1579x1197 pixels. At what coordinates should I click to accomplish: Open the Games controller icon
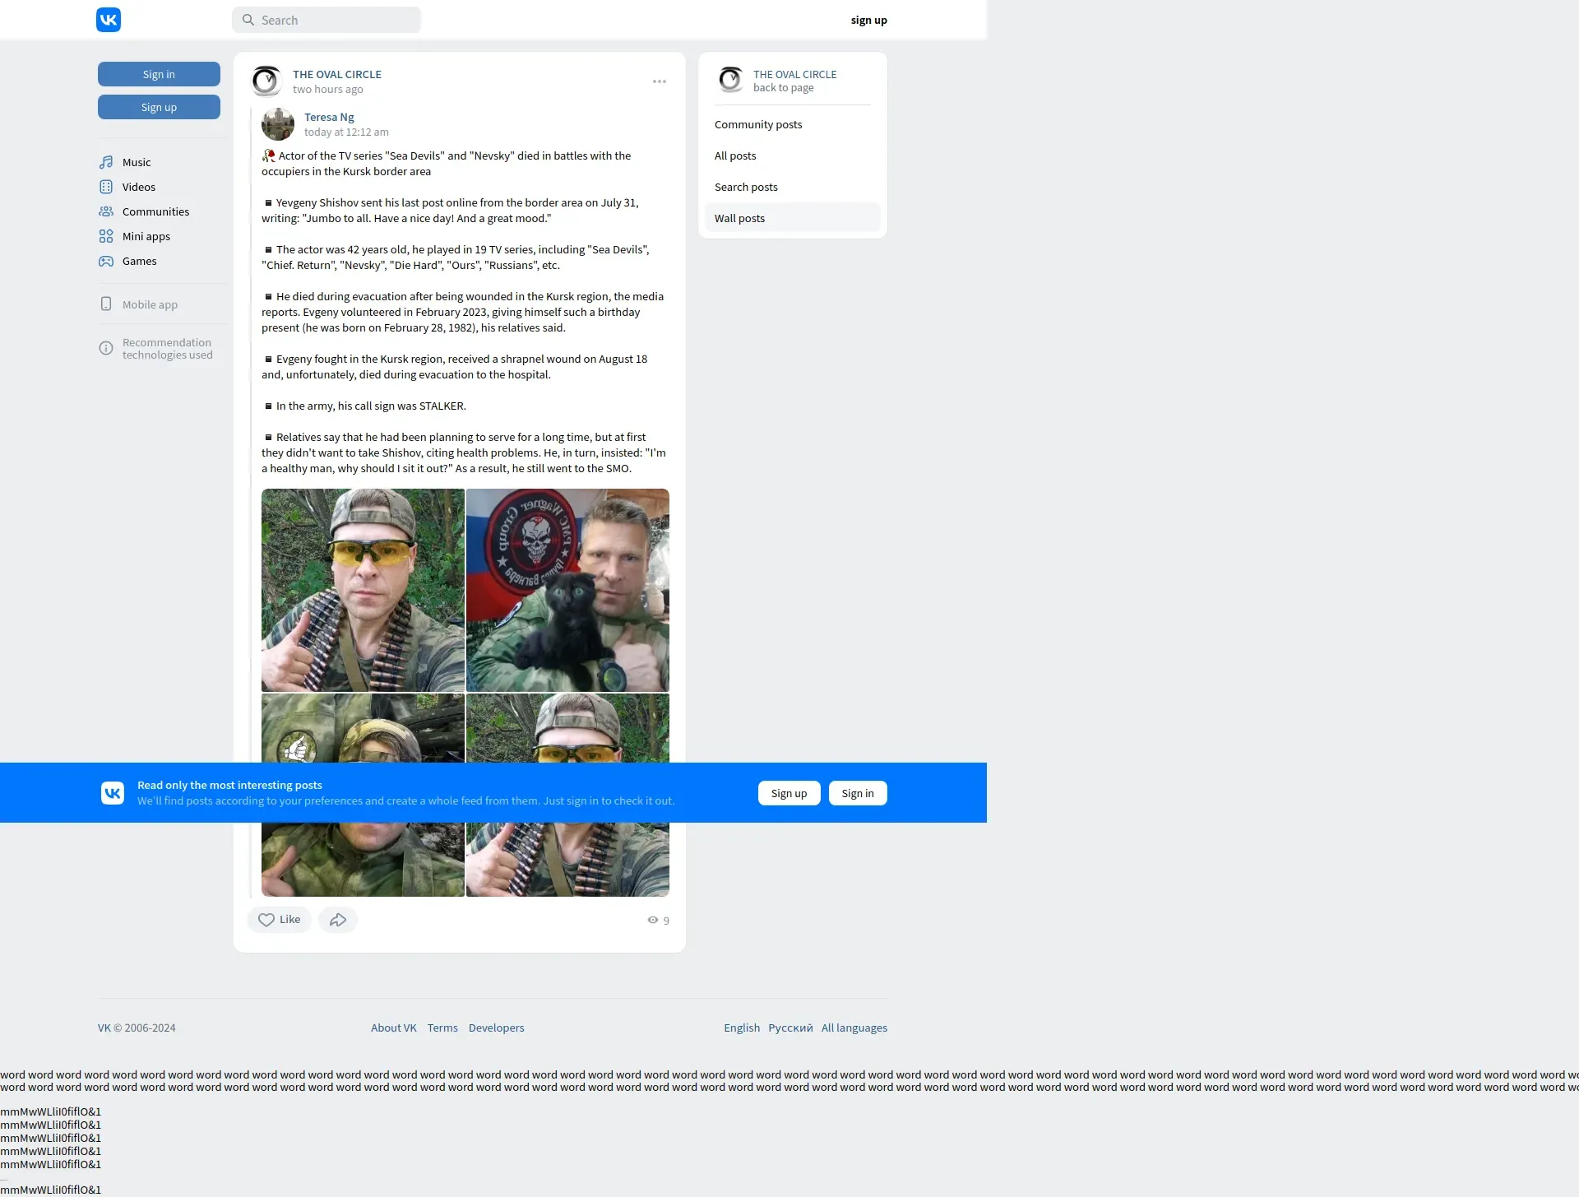coord(106,261)
